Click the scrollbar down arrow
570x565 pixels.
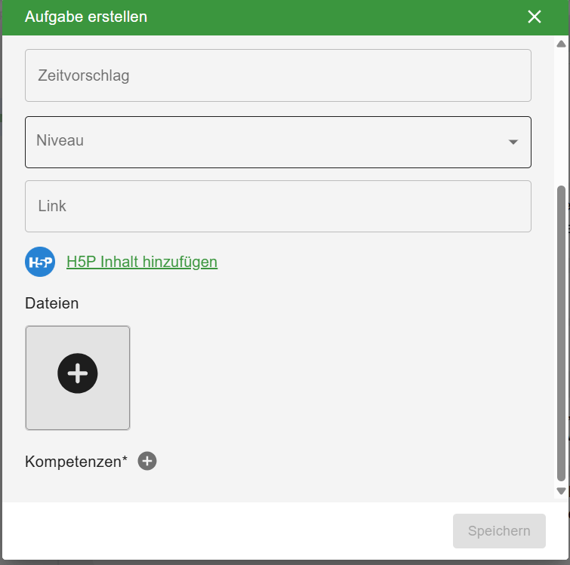[560, 491]
